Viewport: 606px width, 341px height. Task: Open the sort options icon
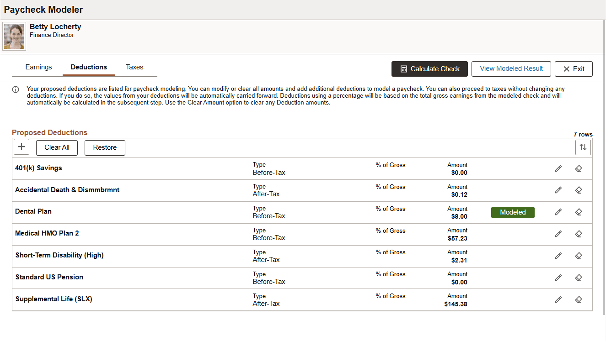583,147
